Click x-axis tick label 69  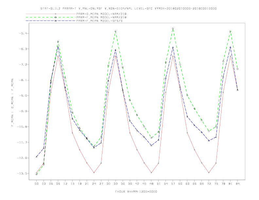202,184
